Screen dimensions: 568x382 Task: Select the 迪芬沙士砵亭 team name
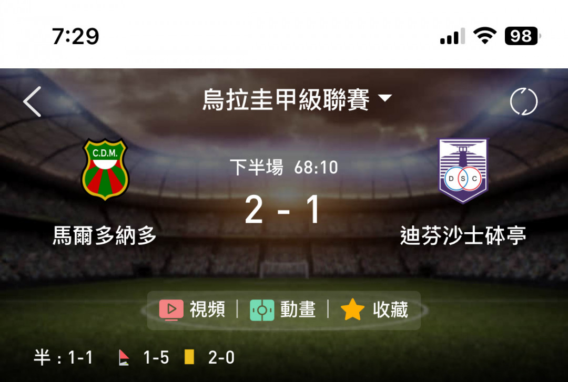click(463, 236)
